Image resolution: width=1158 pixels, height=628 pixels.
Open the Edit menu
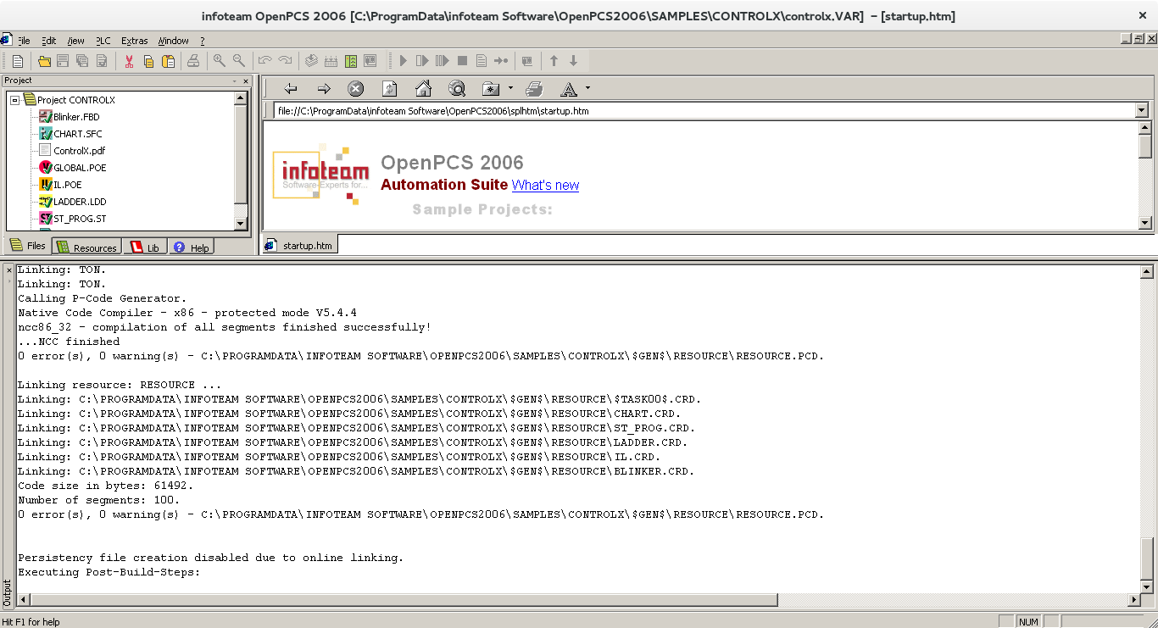point(48,41)
